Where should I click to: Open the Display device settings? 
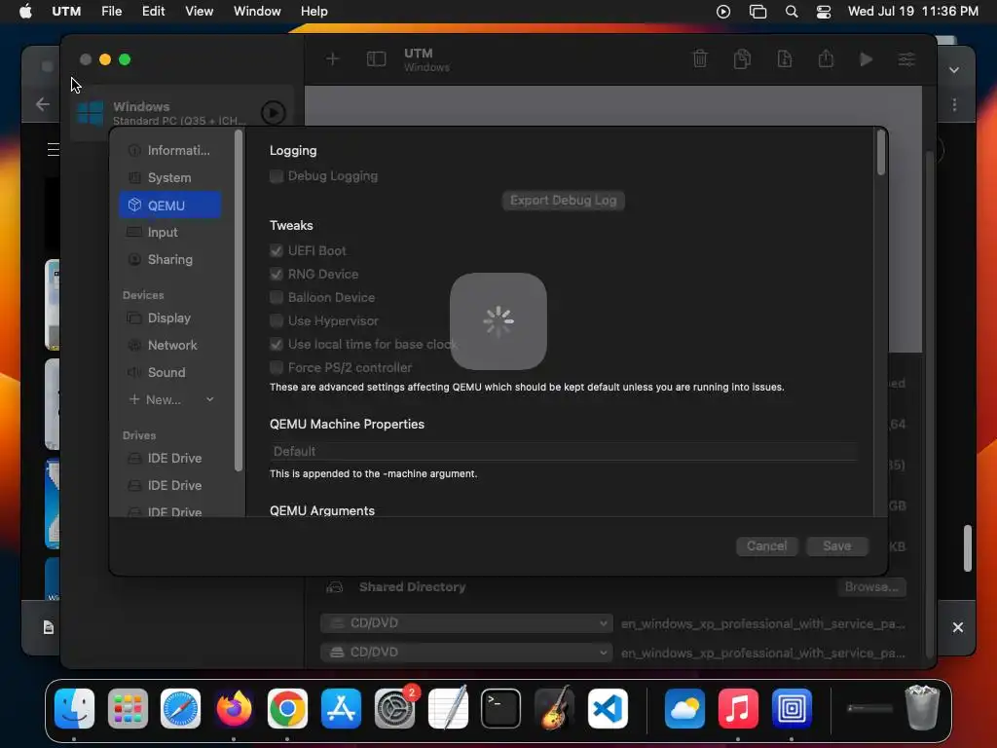[169, 318]
